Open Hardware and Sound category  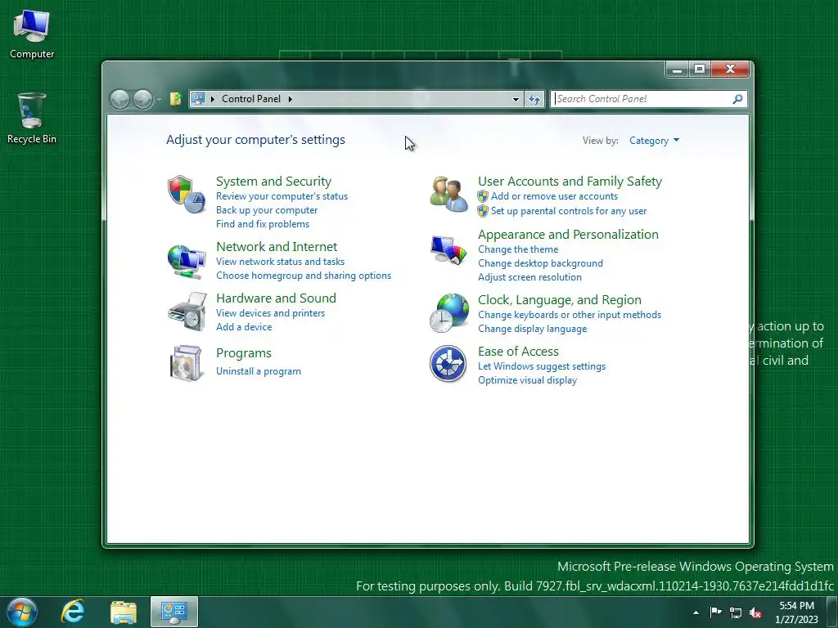276,298
